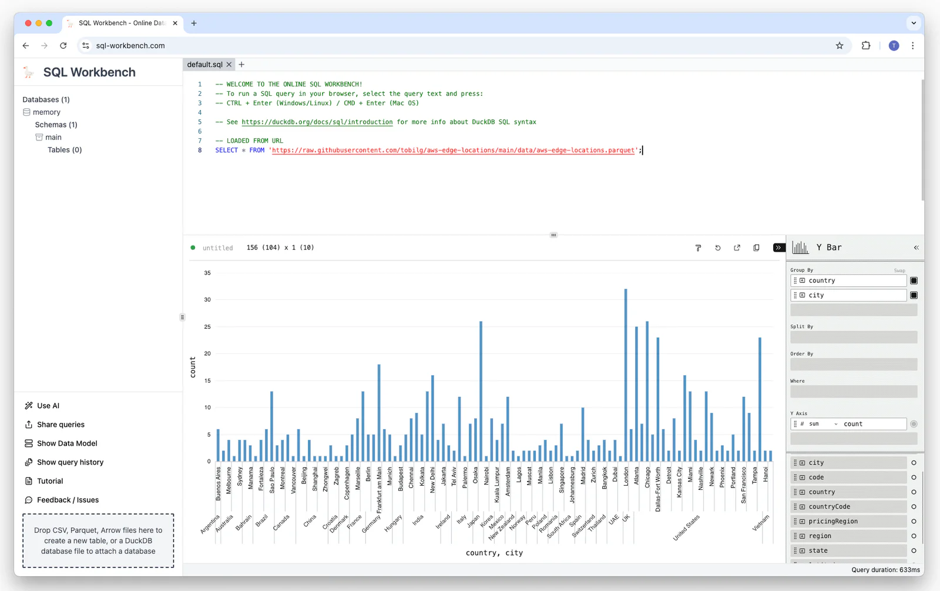Click the Swap label in Group By
This screenshot has height=591, width=940.
pyautogui.click(x=899, y=271)
